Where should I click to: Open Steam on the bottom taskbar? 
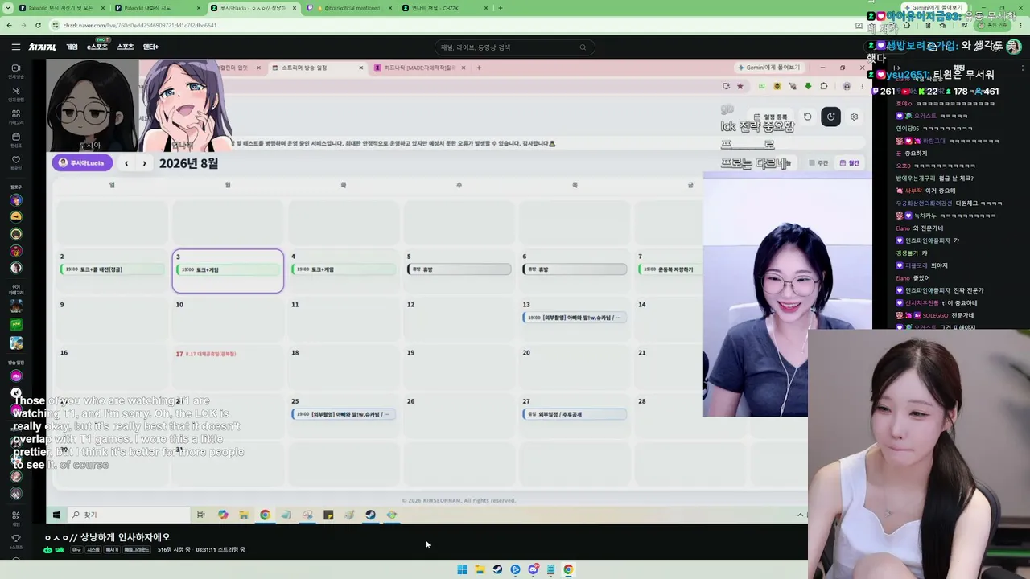[x=497, y=569]
